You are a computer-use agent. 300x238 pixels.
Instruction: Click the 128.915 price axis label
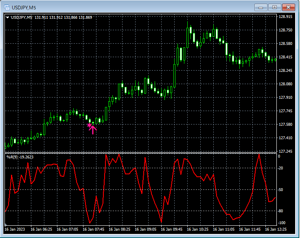(285, 17)
